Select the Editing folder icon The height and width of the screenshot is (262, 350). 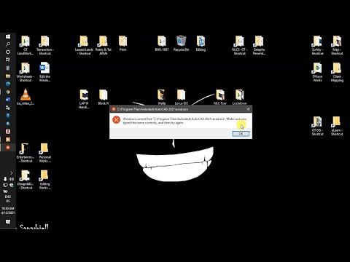pyautogui.click(x=201, y=44)
